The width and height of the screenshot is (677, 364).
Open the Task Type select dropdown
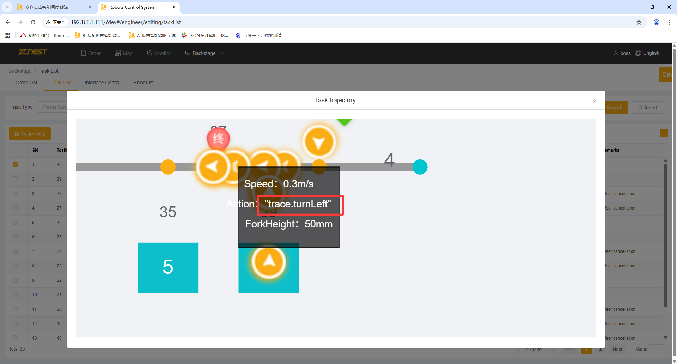53,107
